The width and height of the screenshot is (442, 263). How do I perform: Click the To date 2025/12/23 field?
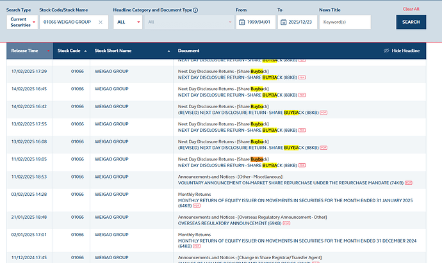tap(297, 22)
